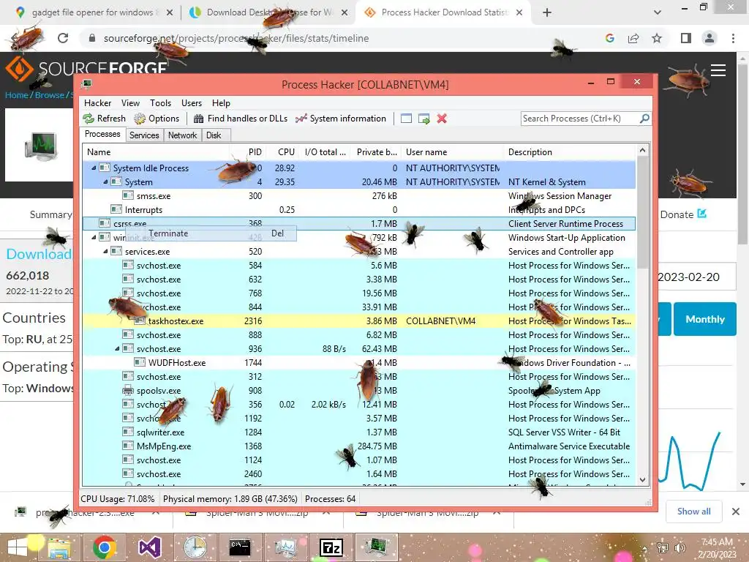Switch to the Network tab
The image size is (749, 562).
[182, 135]
